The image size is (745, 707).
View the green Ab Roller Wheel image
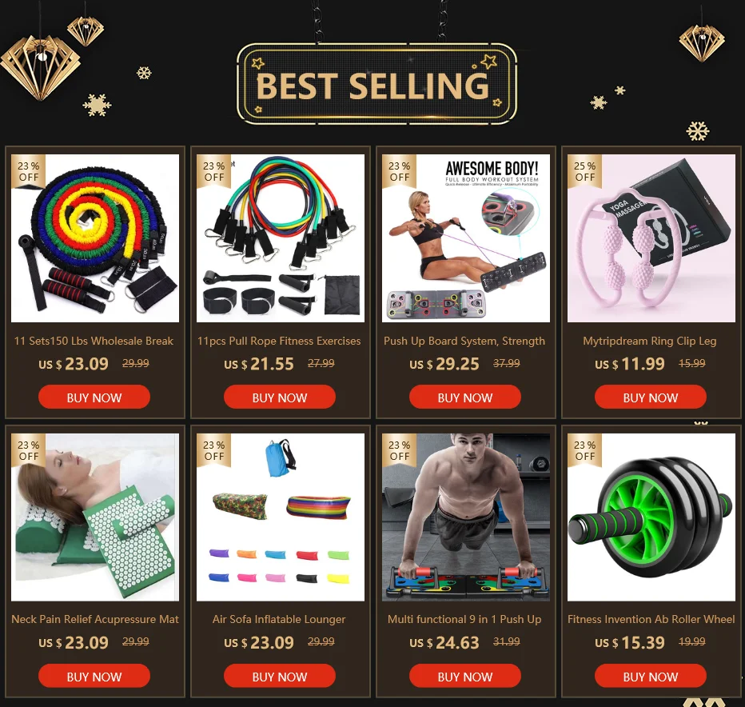pyautogui.click(x=651, y=517)
